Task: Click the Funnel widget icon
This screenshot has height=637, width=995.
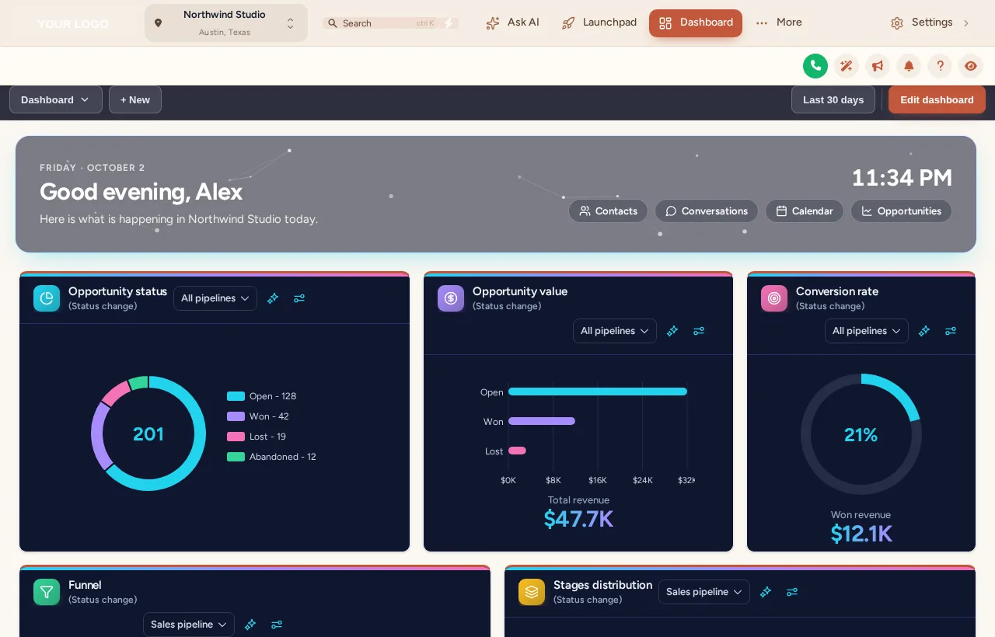Action: [x=47, y=592]
